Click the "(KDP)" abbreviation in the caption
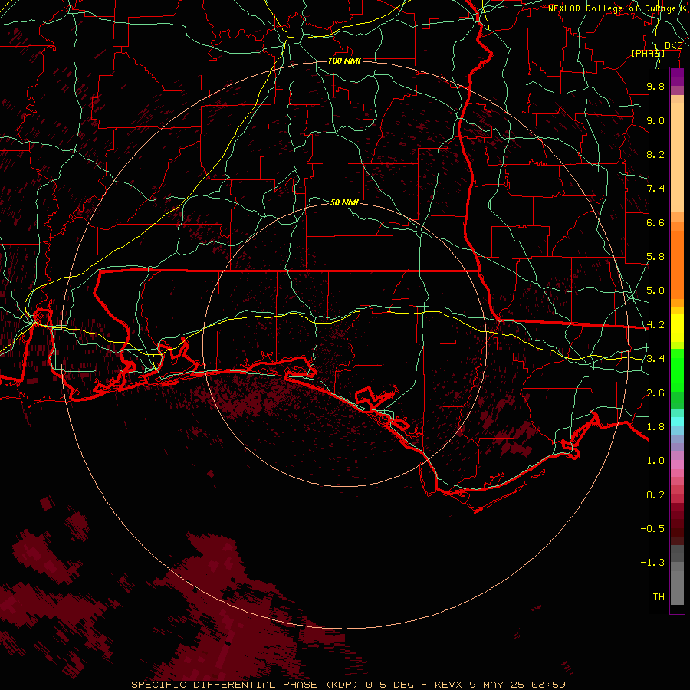This screenshot has width=690, height=690. pyautogui.click(x=341, y=685)
